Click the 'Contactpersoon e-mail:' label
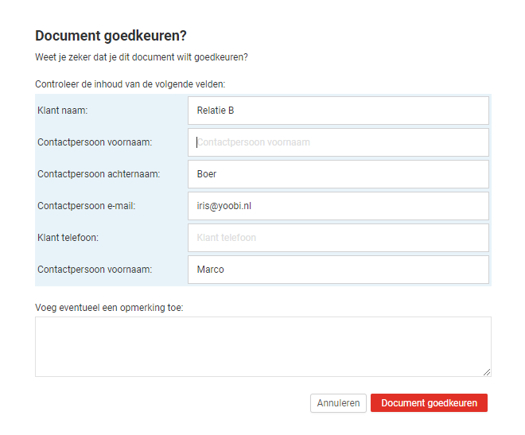525x435 pixels. tap(87, 206)
